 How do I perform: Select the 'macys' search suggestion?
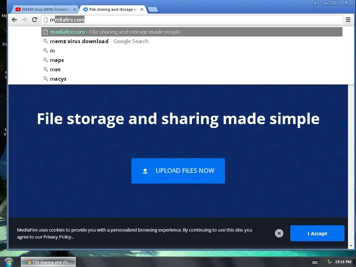pos(192,79)
